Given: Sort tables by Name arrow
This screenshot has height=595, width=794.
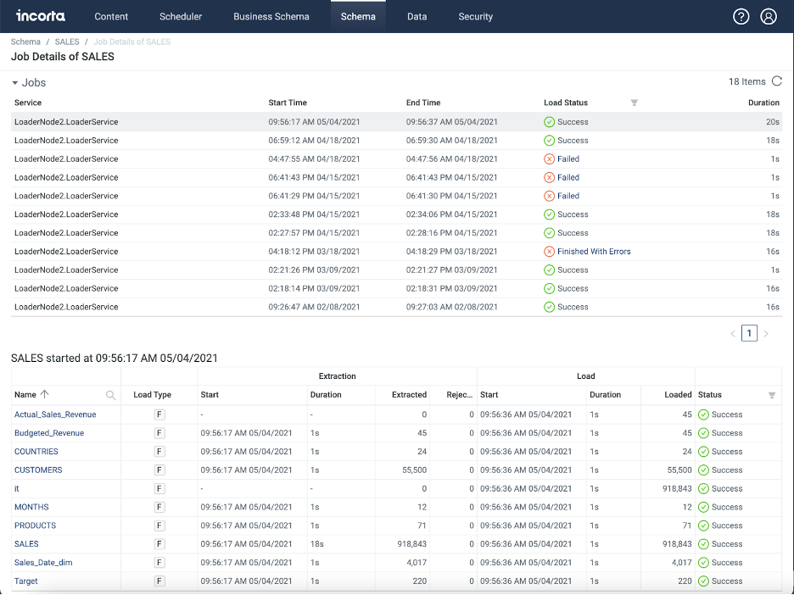Looking at the screenshot, I should 45,394.
